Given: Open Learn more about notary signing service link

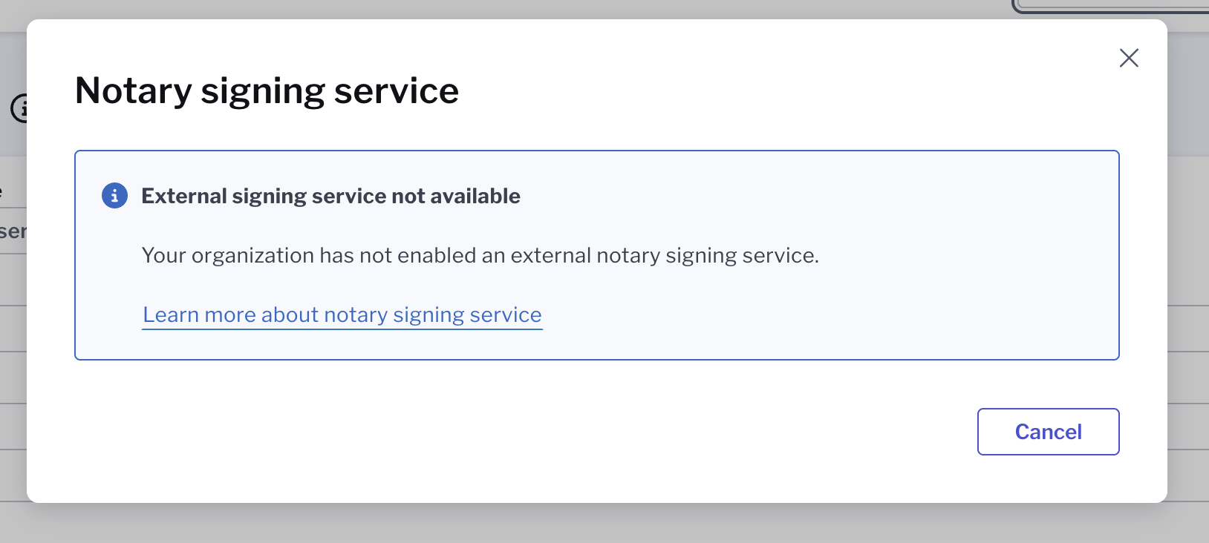Looking at the screenshot, I should 342,315.
